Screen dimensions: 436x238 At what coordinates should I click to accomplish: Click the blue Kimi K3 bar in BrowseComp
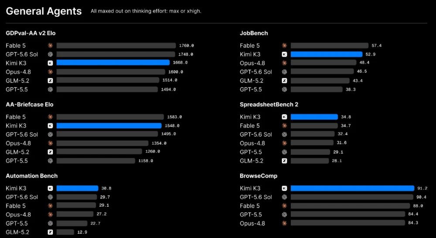[x=353, y=188]
